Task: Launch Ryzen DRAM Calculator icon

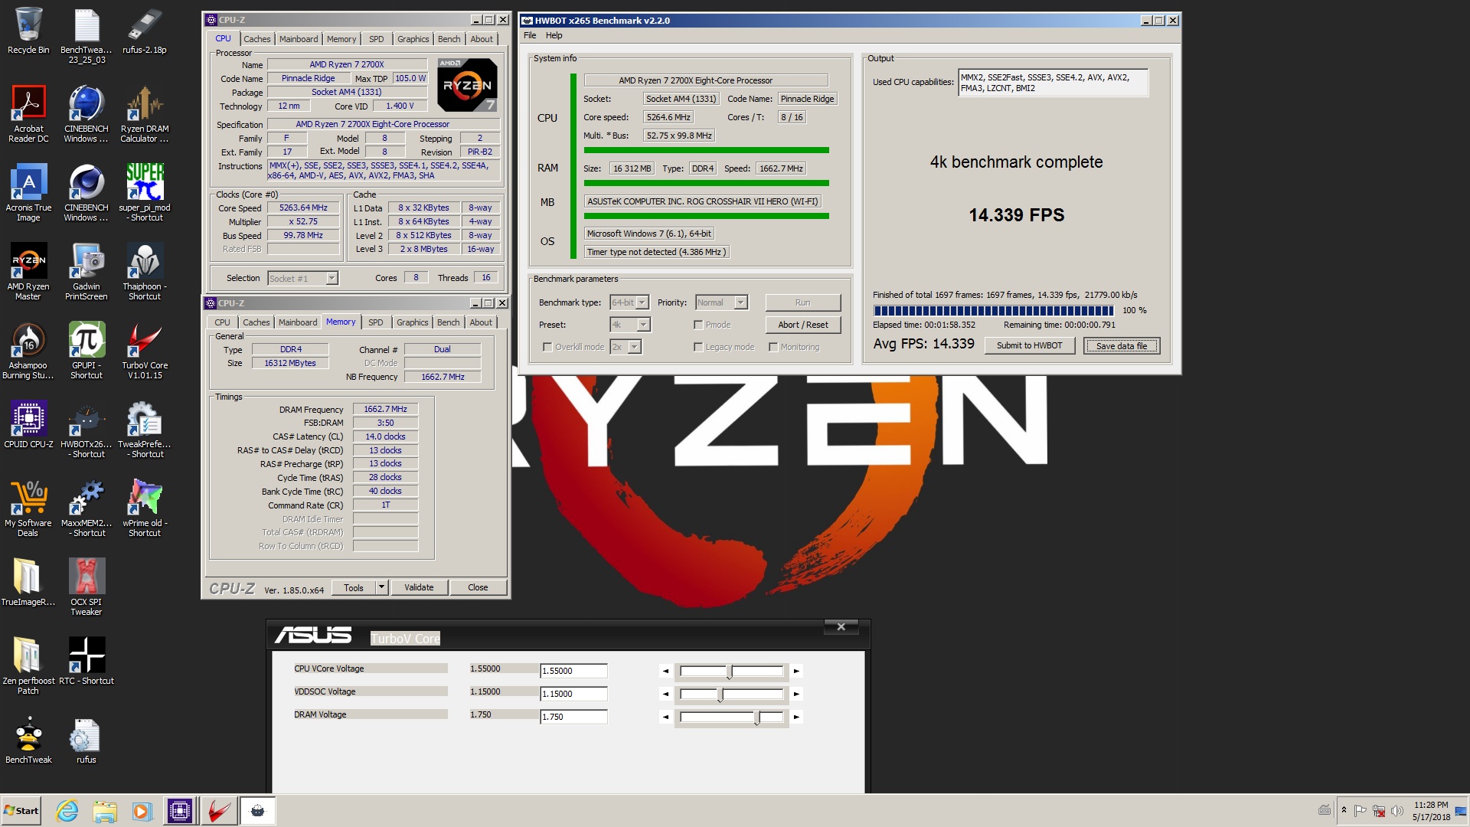Action: (x=145, y=114)
